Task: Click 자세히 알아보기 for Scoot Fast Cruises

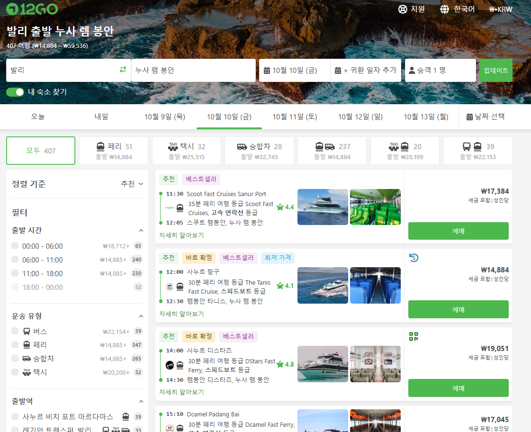Action: [x=181, y=235]
